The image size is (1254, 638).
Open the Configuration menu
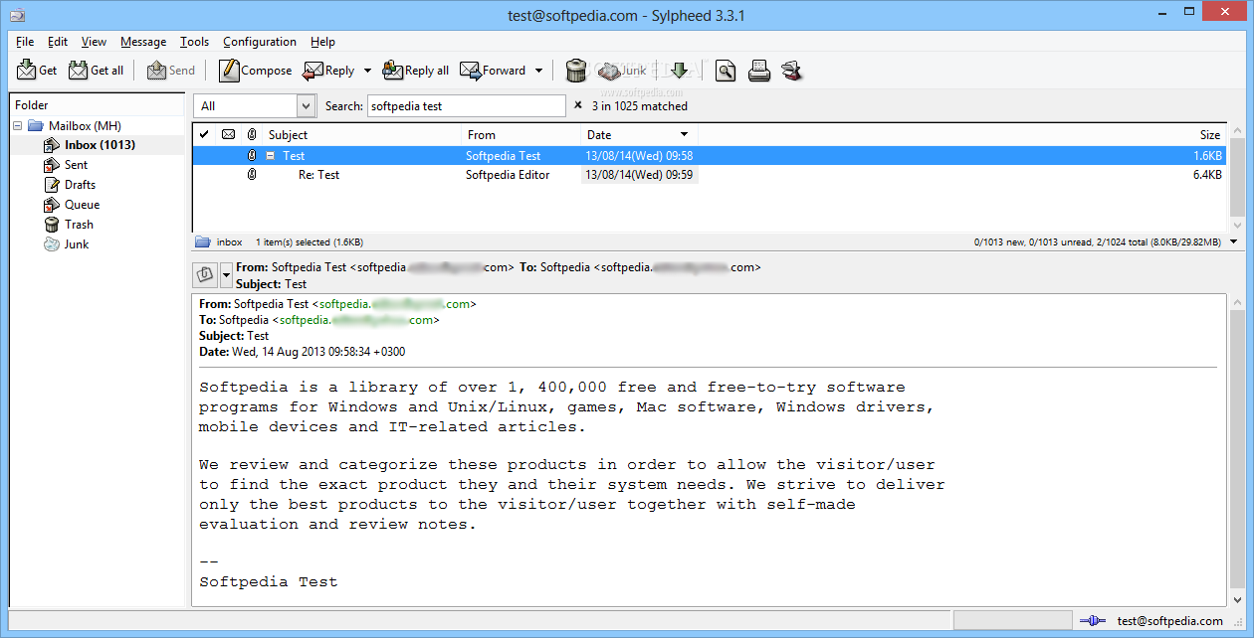(260, 42)
